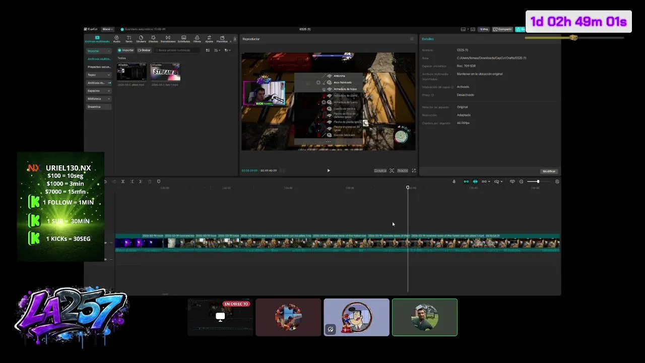645x363 pixels.
Task: Click the Modificar button in Detalles
Action: point(549,171)
